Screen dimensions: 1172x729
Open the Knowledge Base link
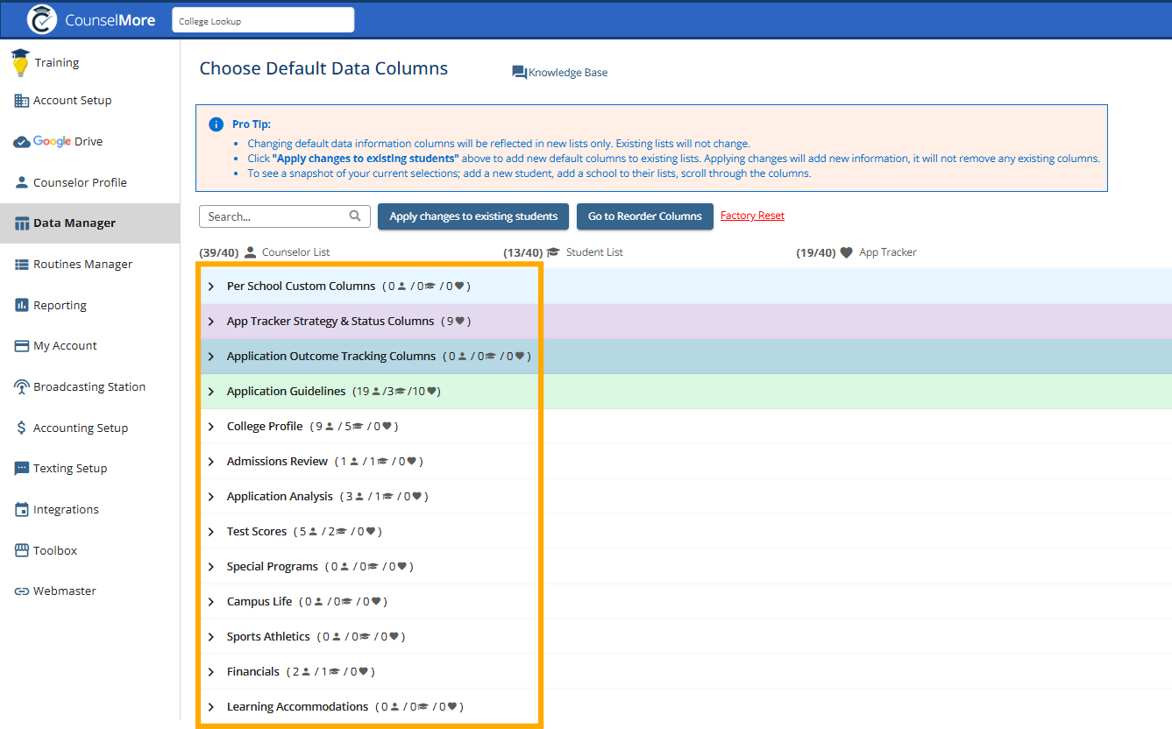coord(568,73)
